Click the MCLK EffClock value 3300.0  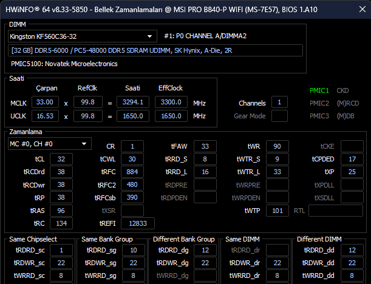click(x=171, y=102)
